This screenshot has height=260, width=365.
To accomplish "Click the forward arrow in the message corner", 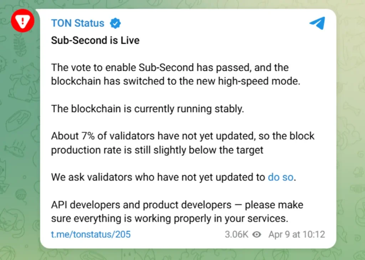I will pyautogui.click(x=317, y=23).
